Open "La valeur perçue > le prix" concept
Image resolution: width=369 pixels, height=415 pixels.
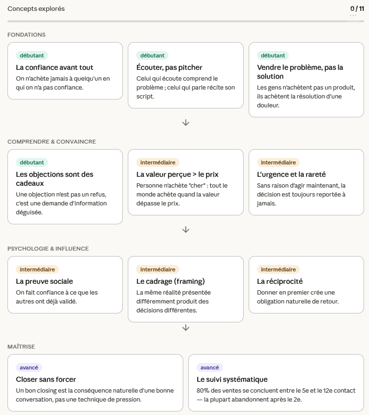186,182
